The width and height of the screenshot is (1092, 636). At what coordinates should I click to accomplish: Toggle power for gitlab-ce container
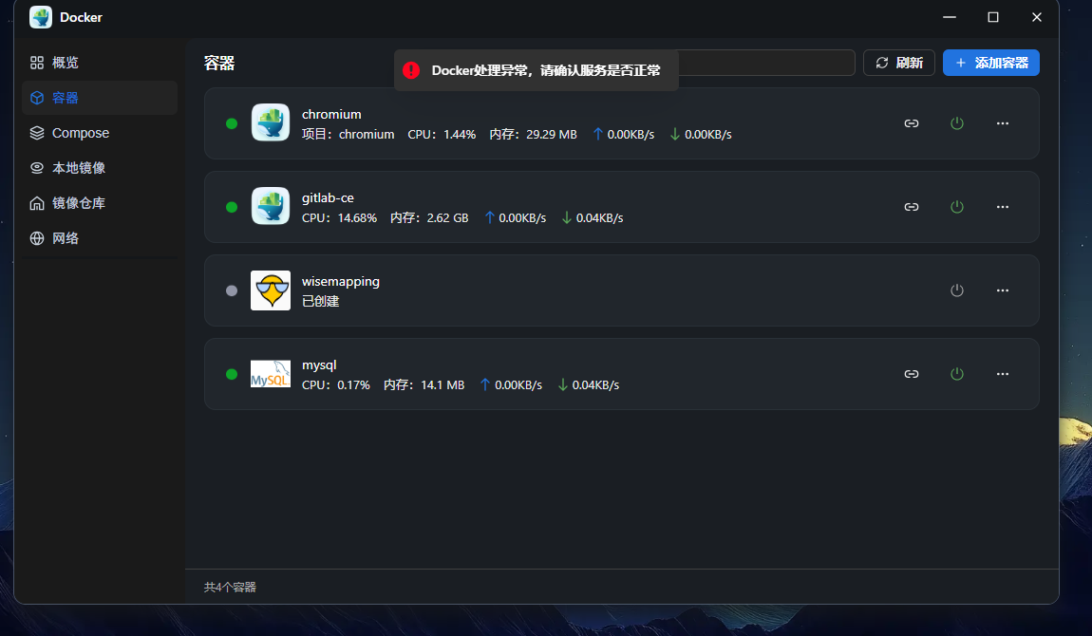point(957,207)
